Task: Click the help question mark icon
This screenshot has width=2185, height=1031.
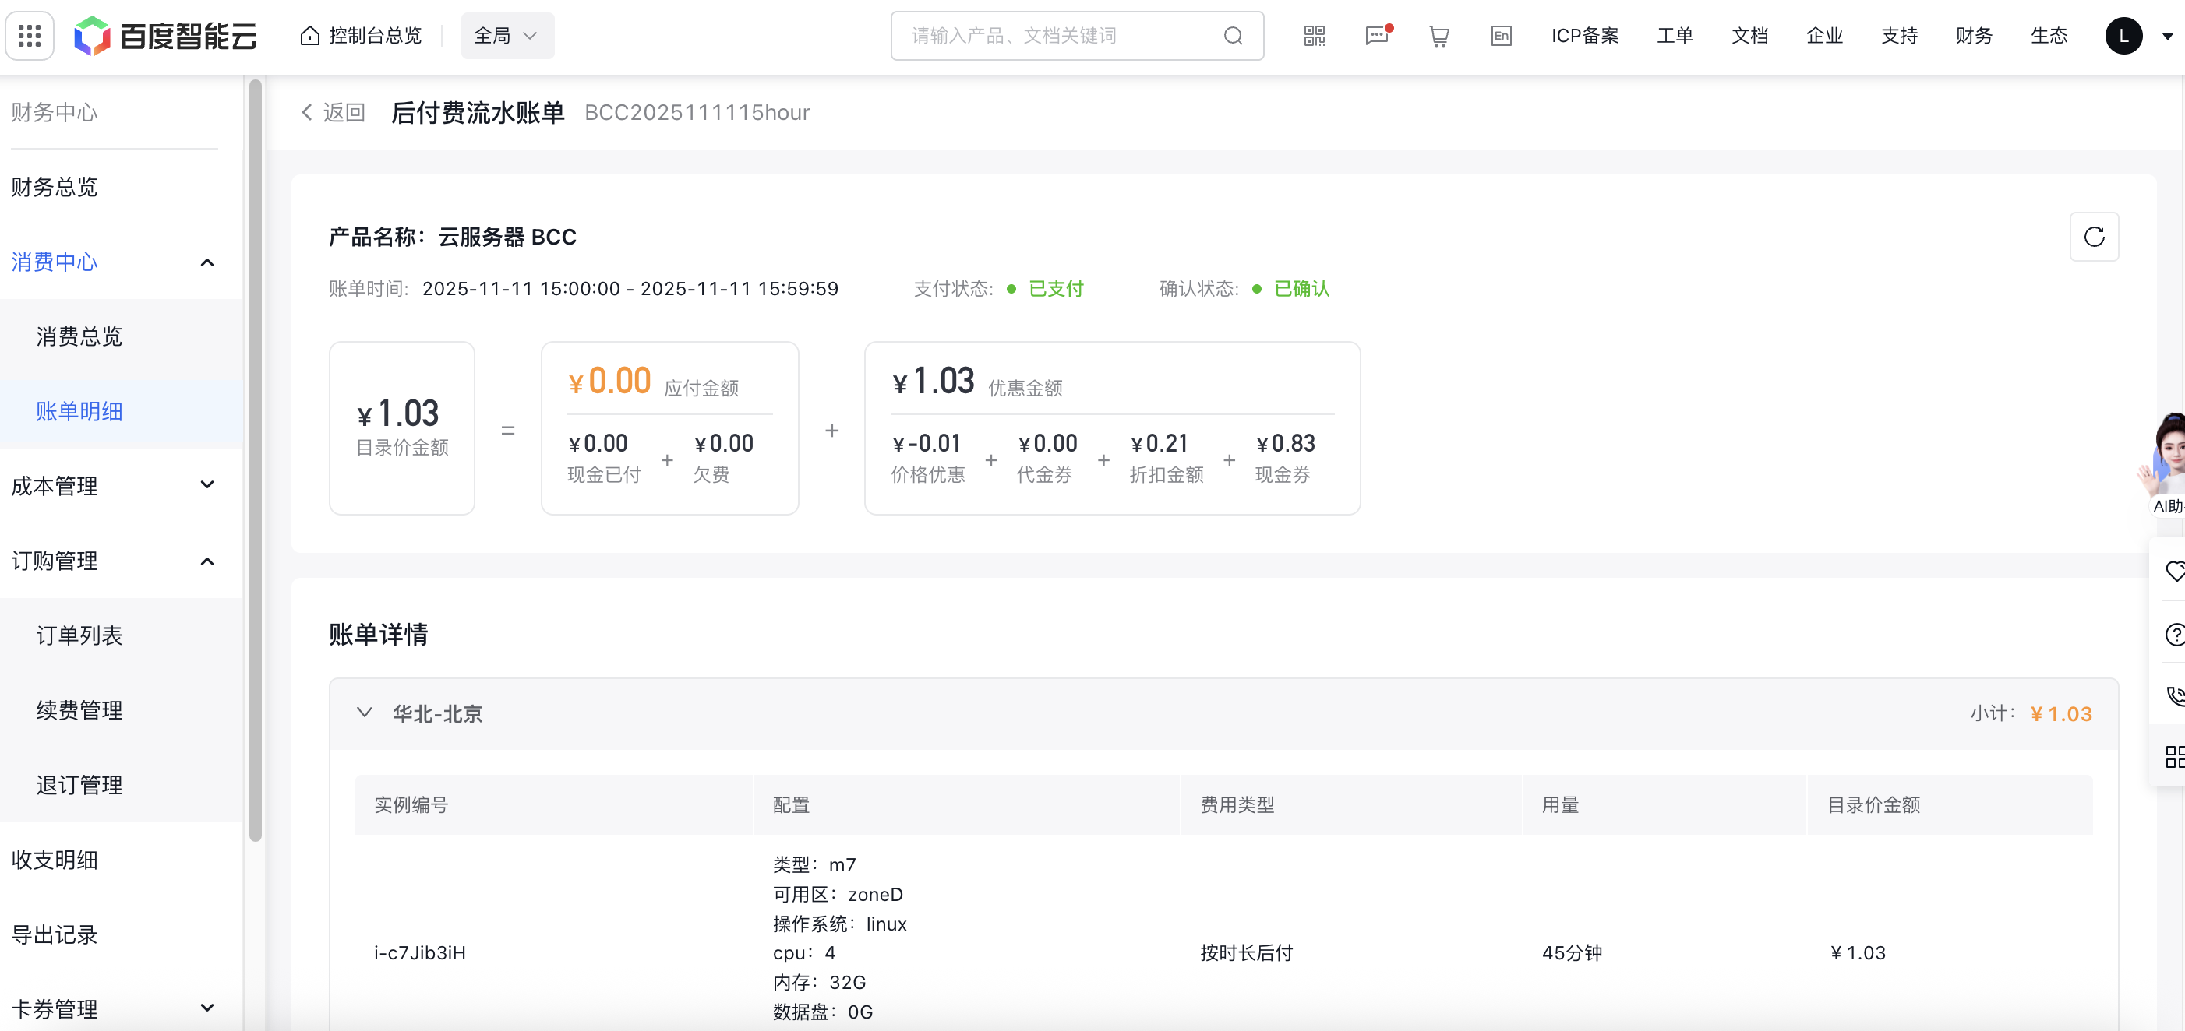Action: pyautogui.click(x=2174, y=633)
